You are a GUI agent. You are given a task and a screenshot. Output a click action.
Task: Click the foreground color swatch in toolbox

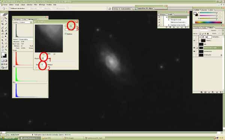(3, 54)
